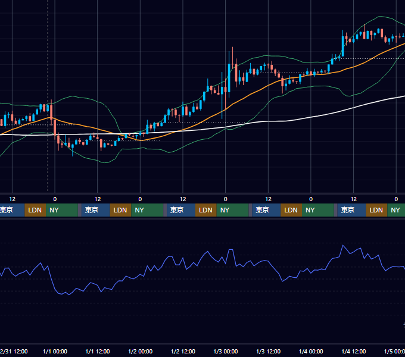The width and height of the screenshot is (405, 357).
Task: Click the 1/2 00:00 time axis label
Action: [140, 351]
